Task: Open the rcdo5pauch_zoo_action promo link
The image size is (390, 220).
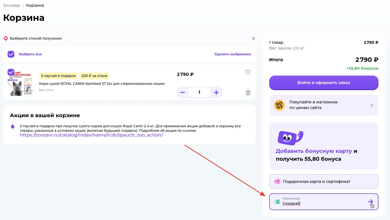Action: pos(91,135)
